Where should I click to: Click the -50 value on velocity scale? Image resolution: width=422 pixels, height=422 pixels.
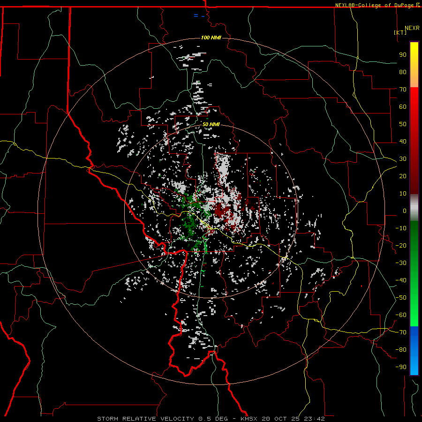401,298
